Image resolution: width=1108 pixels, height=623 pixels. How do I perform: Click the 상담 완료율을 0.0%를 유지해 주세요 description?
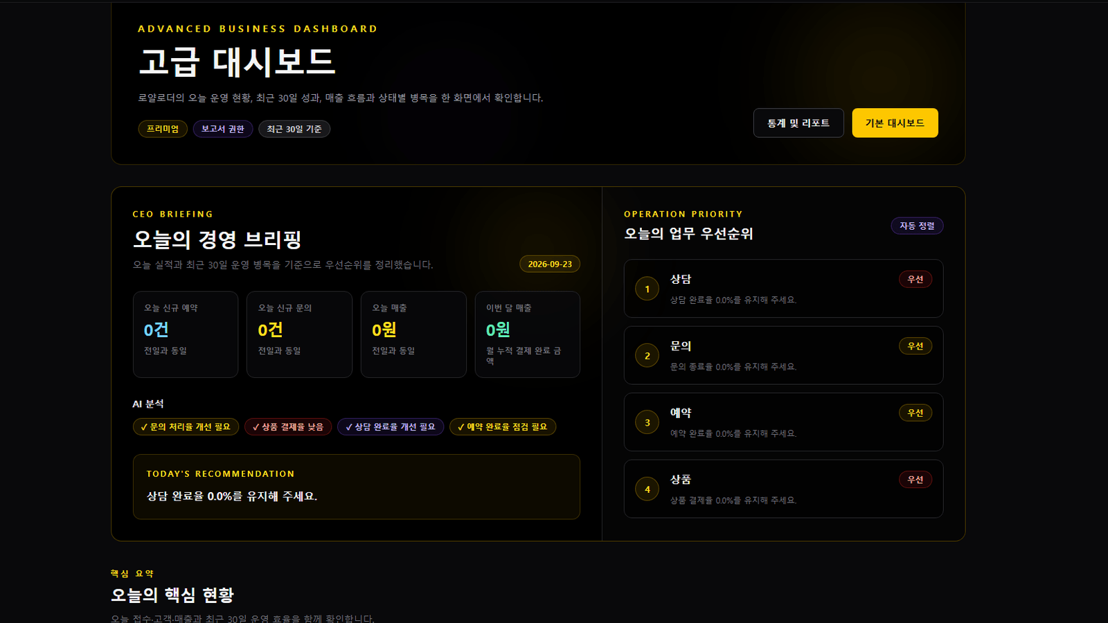click(733, 300)
